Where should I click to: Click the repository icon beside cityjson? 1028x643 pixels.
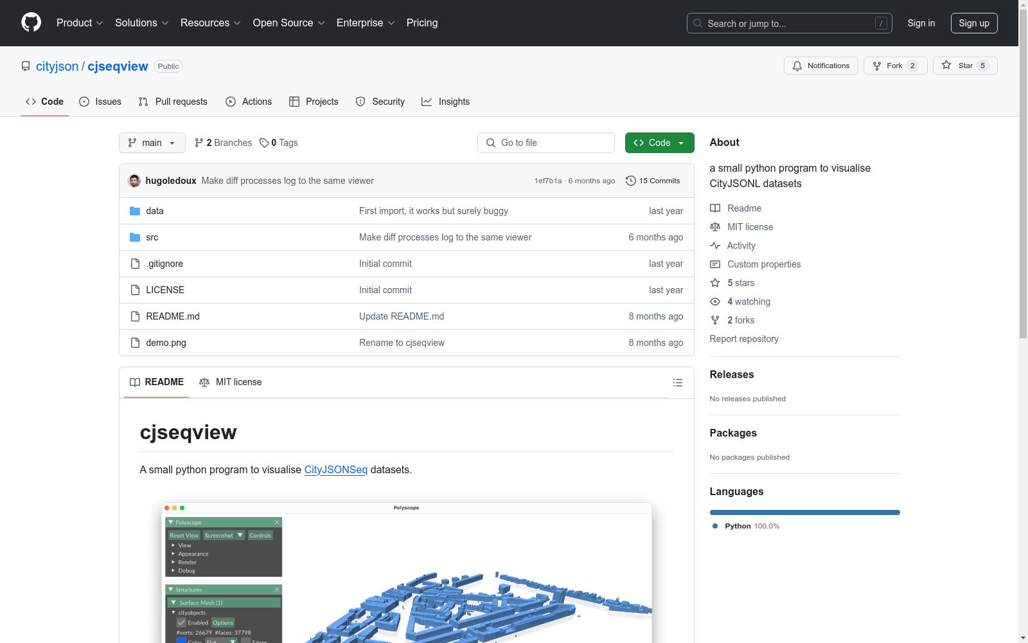(26, 66)
